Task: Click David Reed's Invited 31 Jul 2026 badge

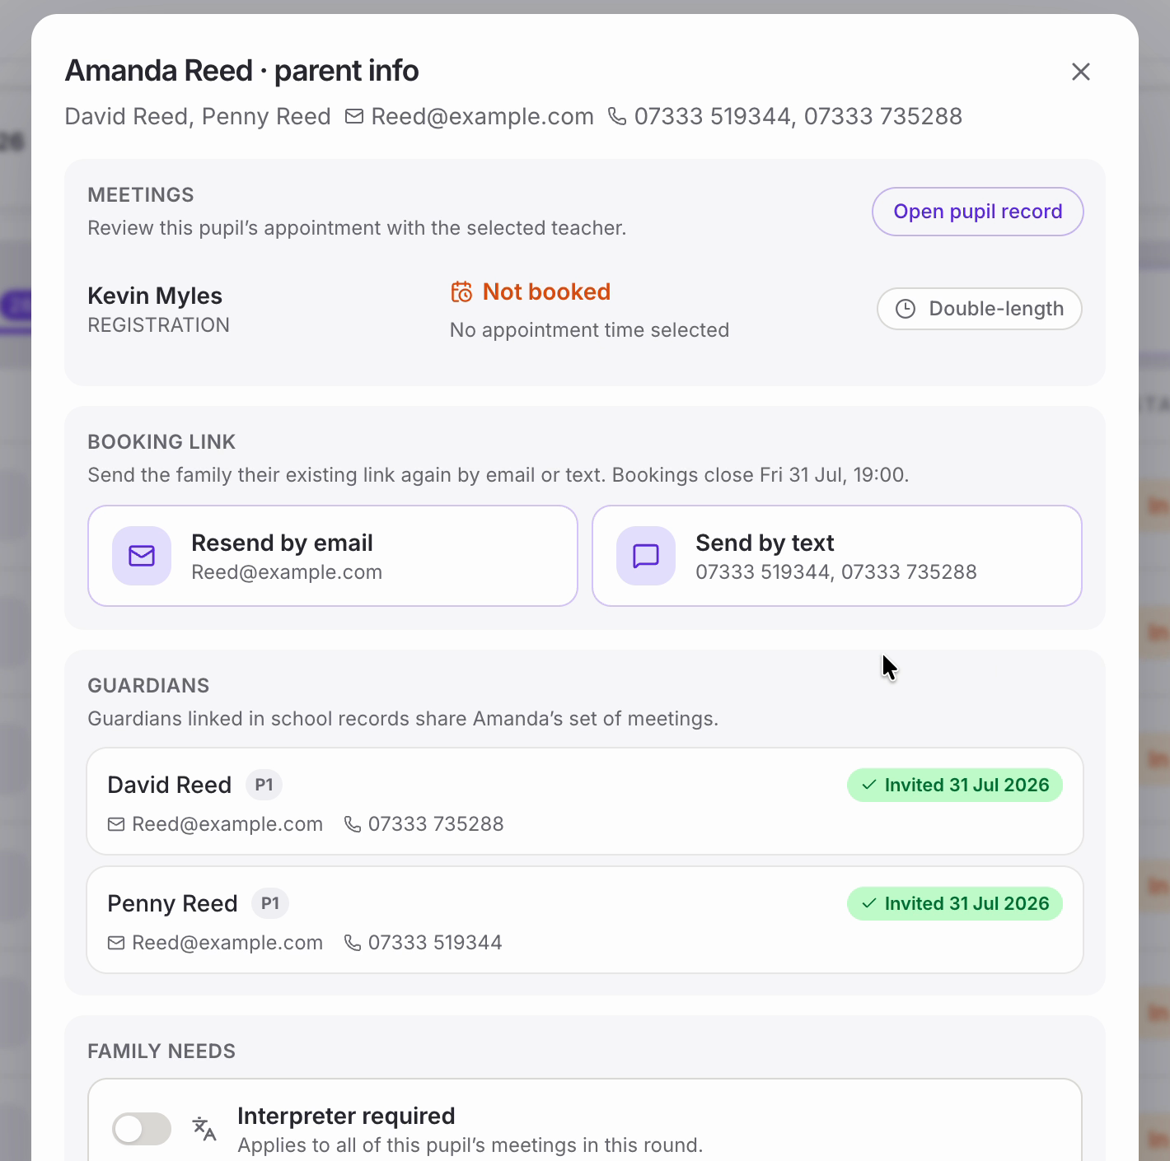Action: click(954, 785)
